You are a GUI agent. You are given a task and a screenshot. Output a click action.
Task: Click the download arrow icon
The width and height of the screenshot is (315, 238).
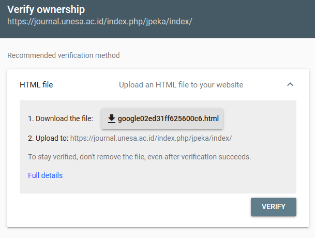tap(111, 119)
